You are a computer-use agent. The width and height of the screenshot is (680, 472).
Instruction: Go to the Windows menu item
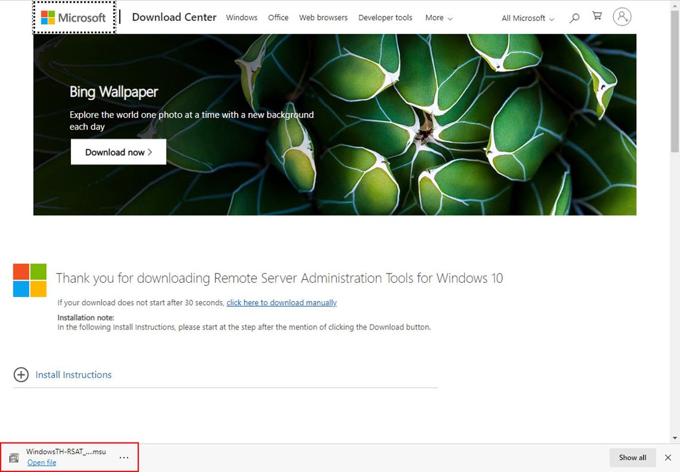(242, 18)
